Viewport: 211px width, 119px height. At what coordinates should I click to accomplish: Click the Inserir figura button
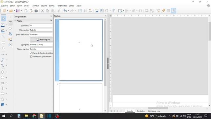(x=41, y=40)
